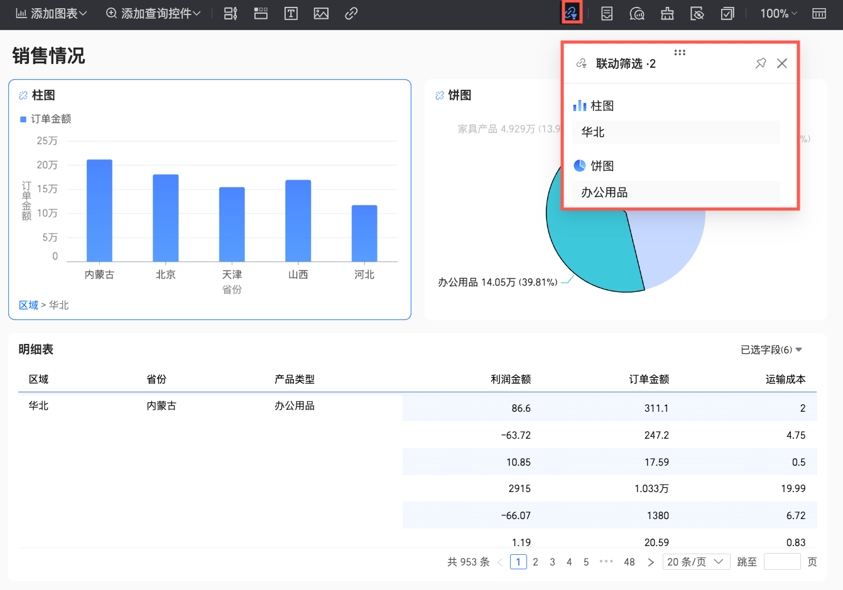This screenshot has width=843, height=590.
Task: Go to page 3 in pagination
Action: (x=552, y=562)
